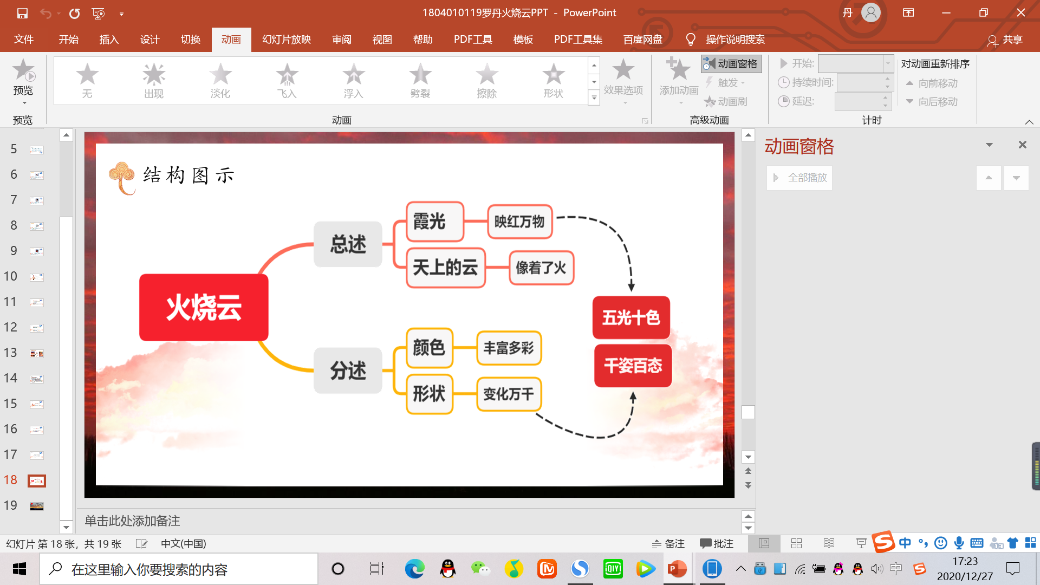
Task: Select the 形状 (Shape) animation effect
Action: (554, 80)
